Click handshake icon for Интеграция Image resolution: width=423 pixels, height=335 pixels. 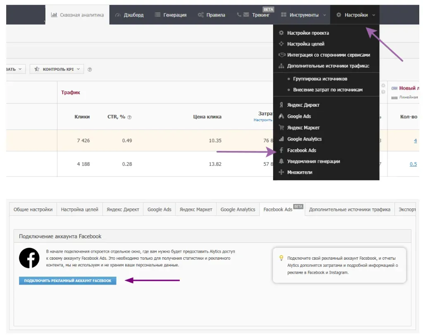click(282, 55)
